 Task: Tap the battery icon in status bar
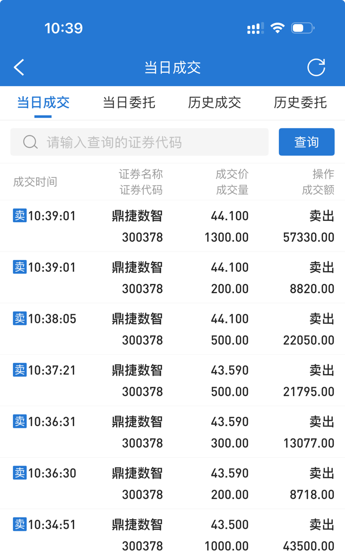pyautogui.click(x=302, y=28)
